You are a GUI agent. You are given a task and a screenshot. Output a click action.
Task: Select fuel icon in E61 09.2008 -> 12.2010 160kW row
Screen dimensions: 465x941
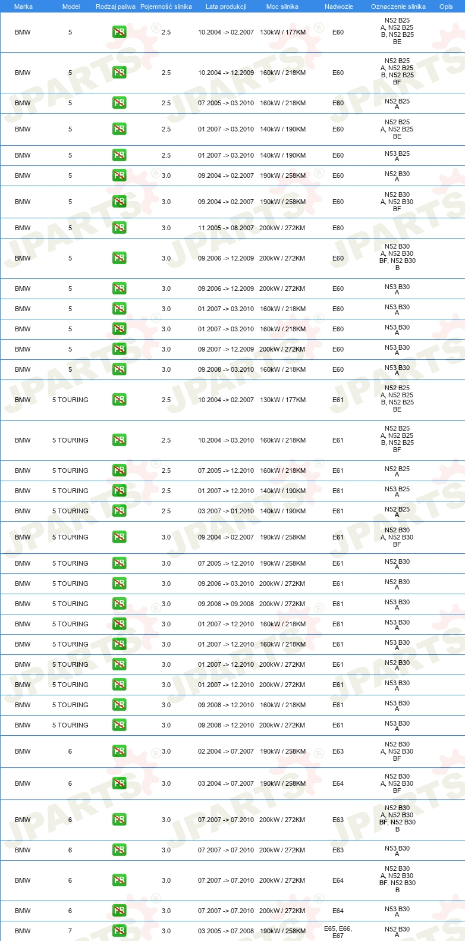[119, 705]
